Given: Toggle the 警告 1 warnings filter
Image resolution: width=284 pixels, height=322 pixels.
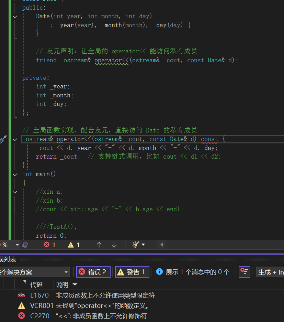Looking at the screenshot, I should pos(132,272).
